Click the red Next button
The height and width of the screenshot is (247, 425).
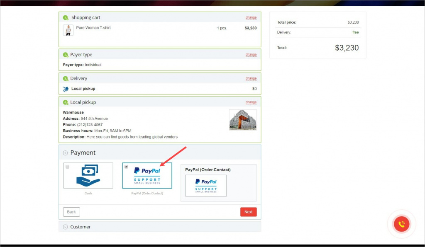point(249,212)
